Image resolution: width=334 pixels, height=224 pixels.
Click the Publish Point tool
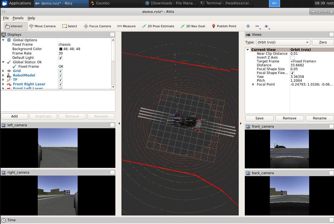[224, 26]
